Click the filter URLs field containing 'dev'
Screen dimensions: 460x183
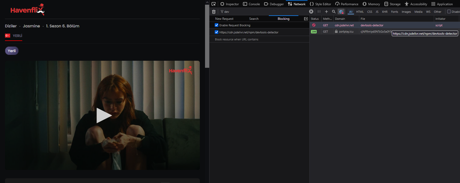click(264, 11)
